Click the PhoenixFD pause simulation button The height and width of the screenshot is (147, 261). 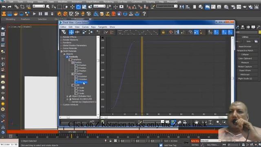click(40, 14)
